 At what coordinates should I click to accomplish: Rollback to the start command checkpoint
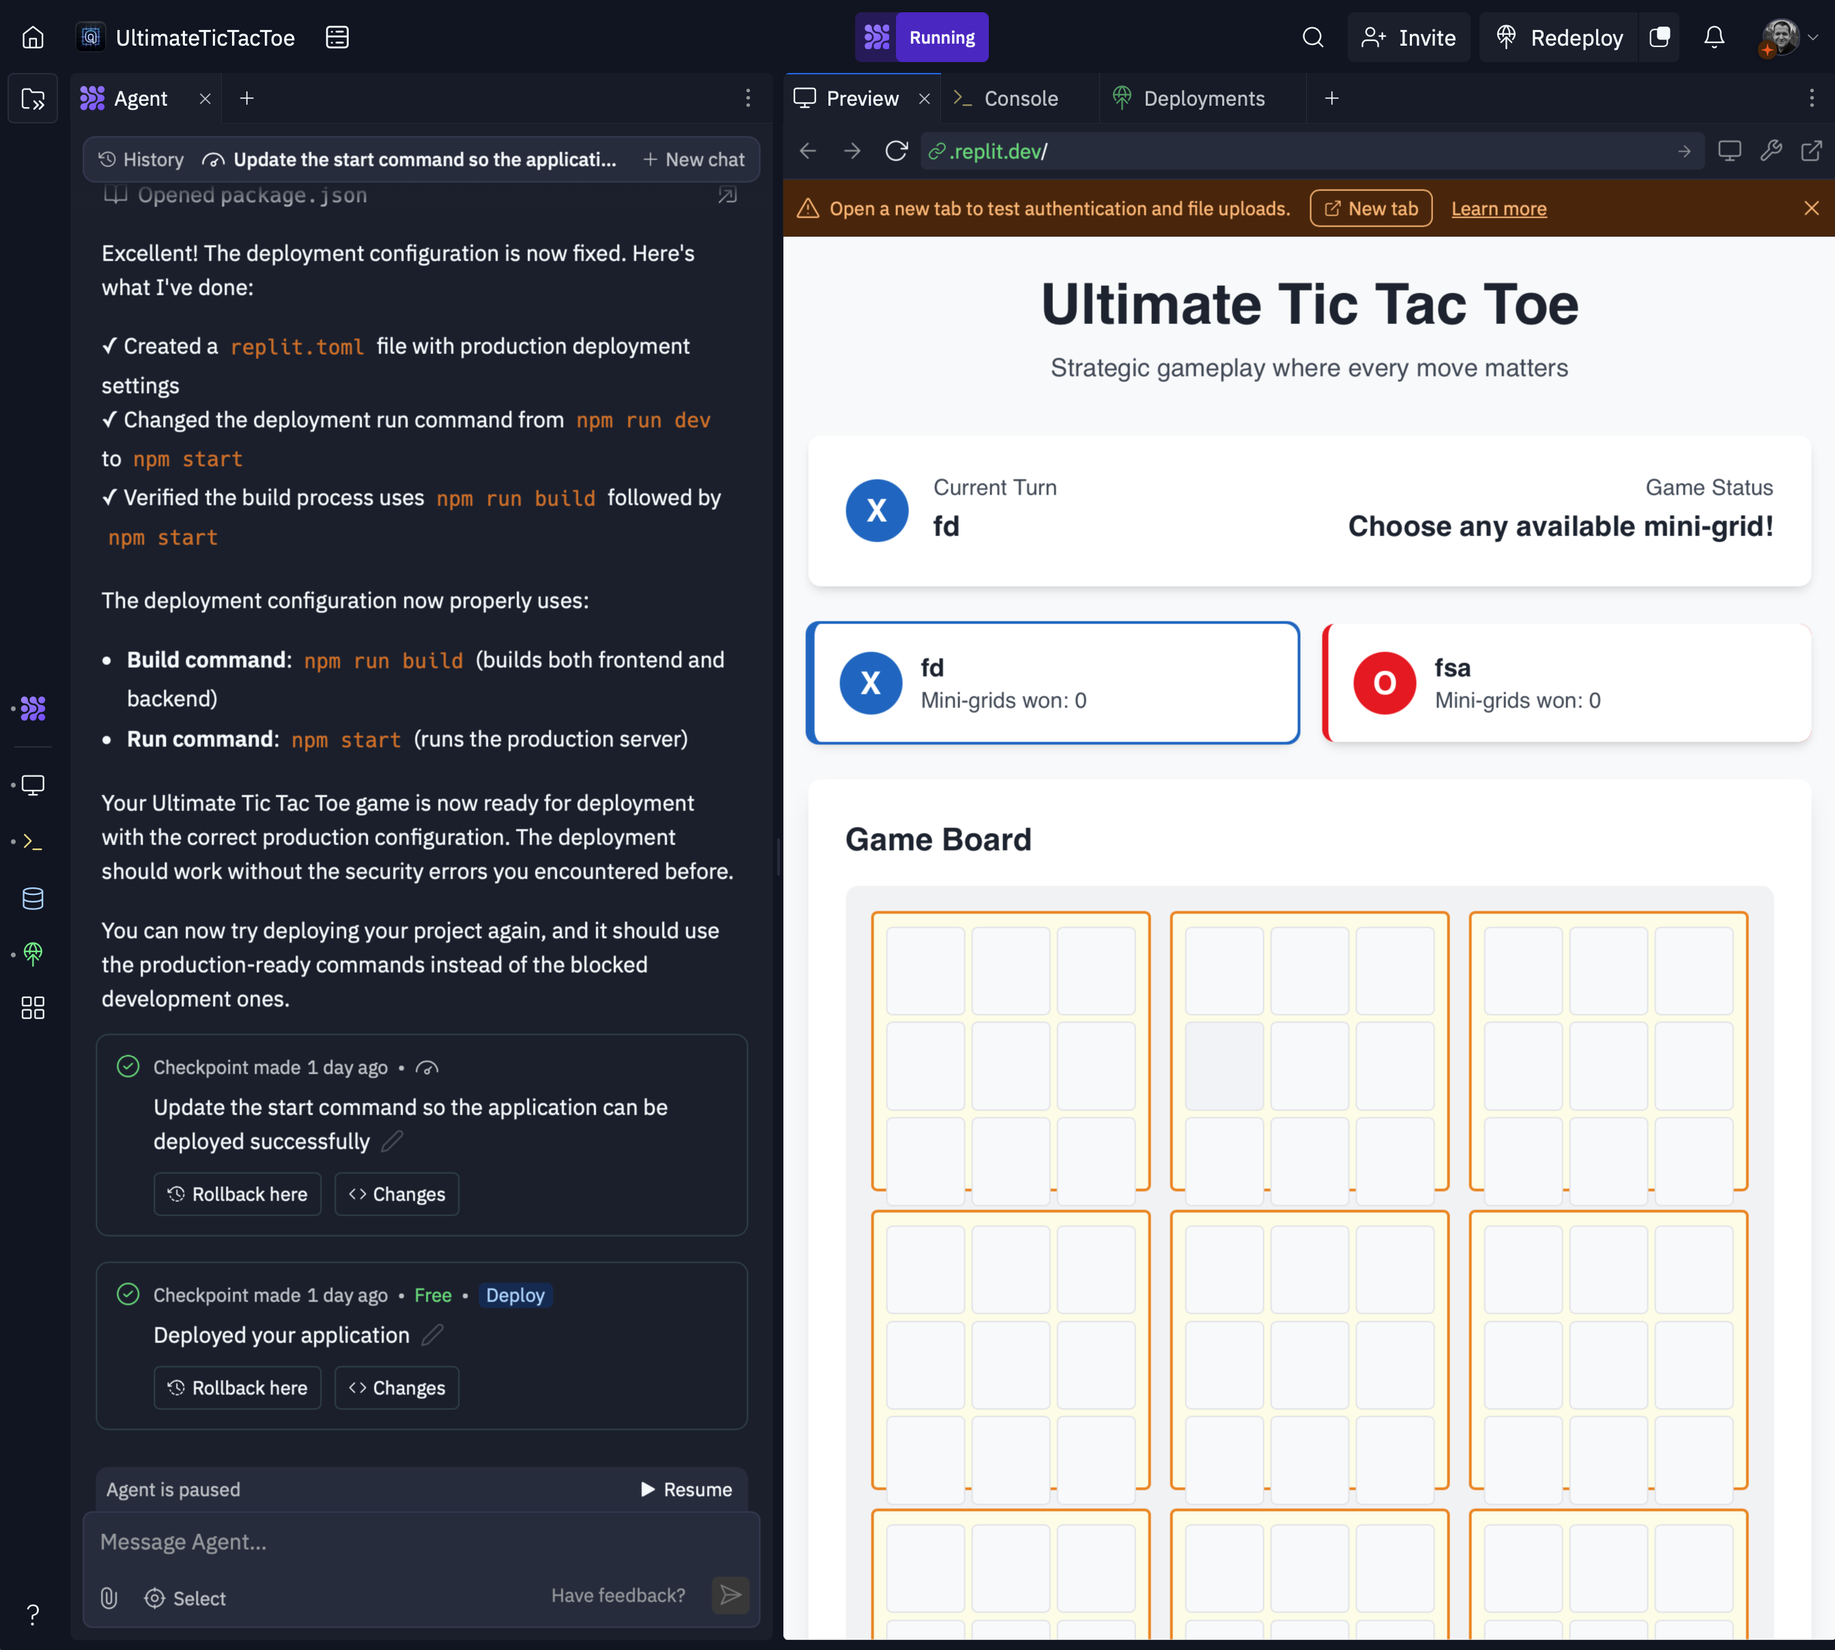click(x=237, y=1194)
